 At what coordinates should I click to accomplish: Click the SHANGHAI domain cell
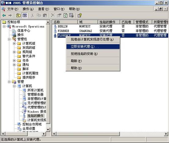click(86, 31)
